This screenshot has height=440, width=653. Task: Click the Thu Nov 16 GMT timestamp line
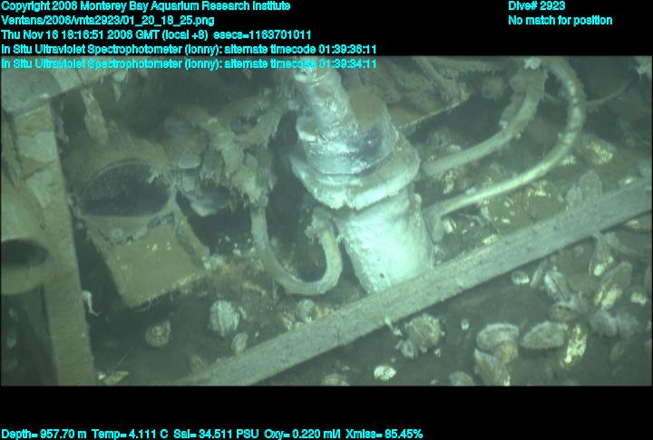[162, 34]
